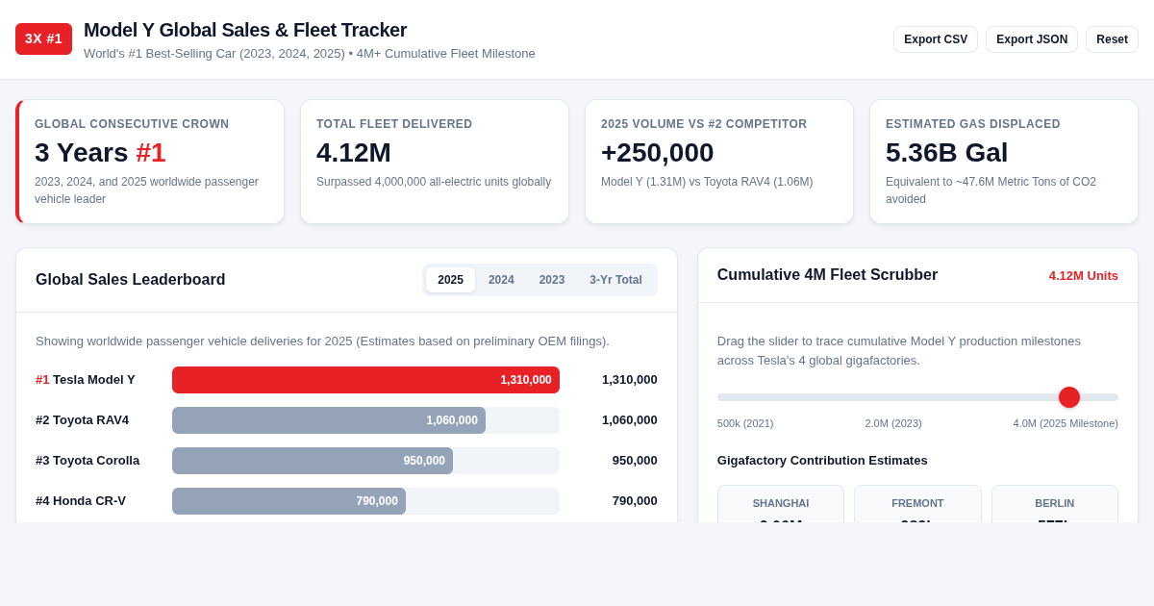Click the 1,060,000 value beside RAV4's bar

(630, 420)
